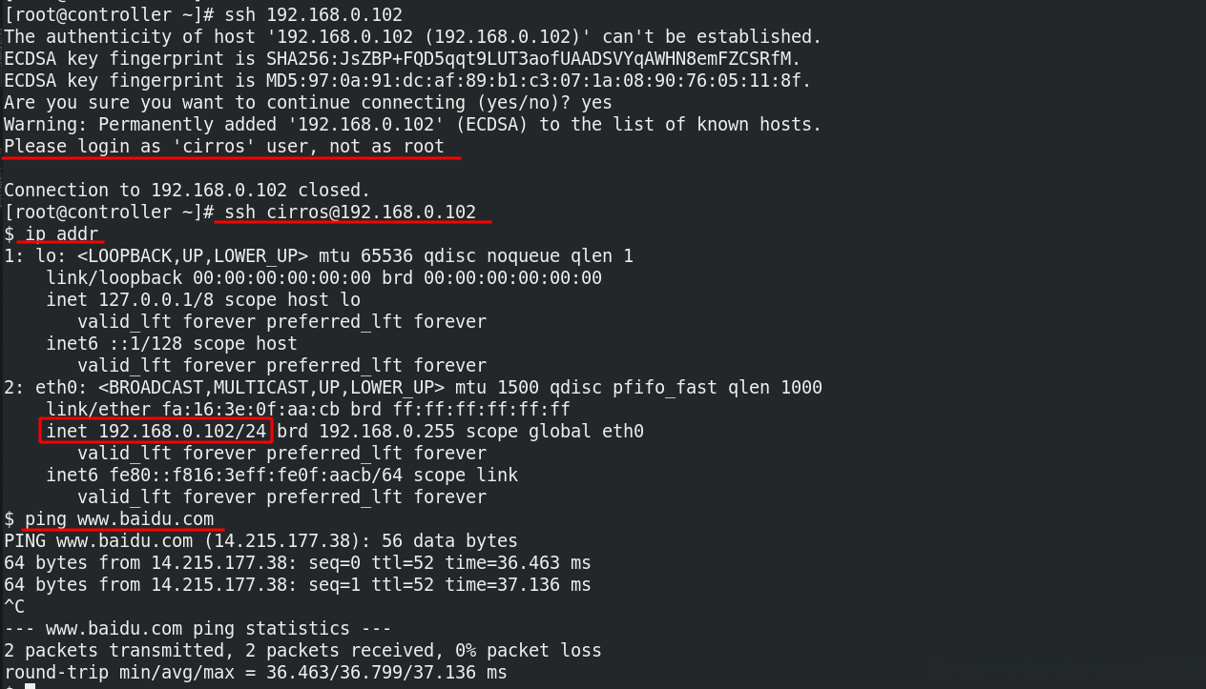The image size is (1206, 689).
Task: Click the 'inet6 ::1/128 scope host' line
Action: tap(172, 343)
